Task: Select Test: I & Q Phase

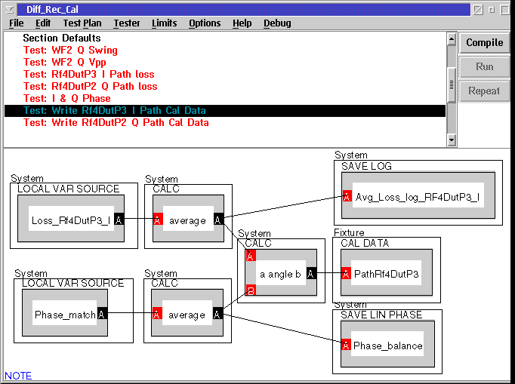Action: click(225, 99)
